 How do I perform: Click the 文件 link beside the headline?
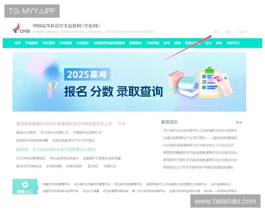tap(122, 124)
